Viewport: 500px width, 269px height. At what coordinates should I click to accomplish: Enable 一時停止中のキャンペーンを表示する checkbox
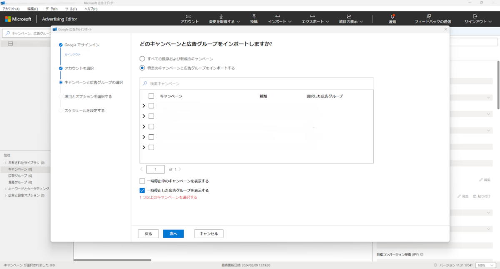click(x=142, y=181)
